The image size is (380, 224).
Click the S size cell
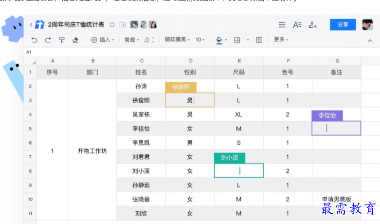(x=239, y=143)
